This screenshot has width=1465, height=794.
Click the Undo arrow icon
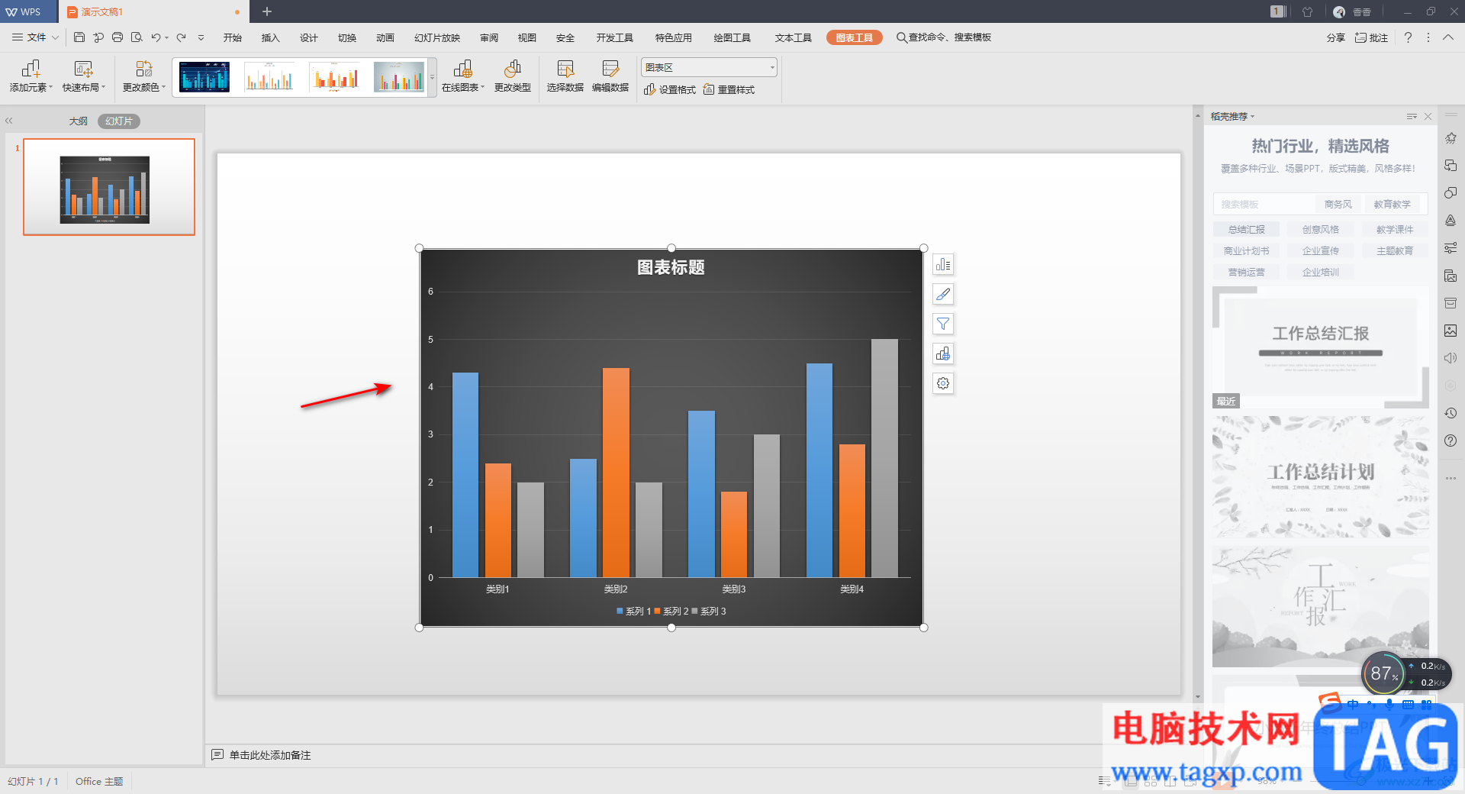point(156,37)
